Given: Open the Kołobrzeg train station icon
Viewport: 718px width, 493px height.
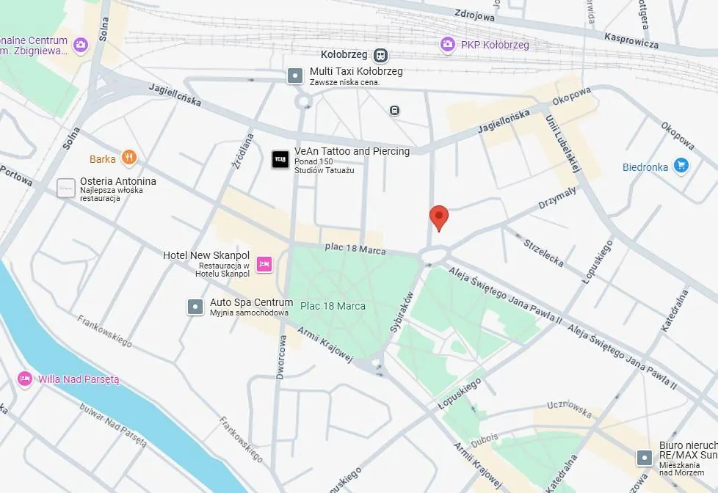Looking at the screenshot, I should tap(380, 55).
